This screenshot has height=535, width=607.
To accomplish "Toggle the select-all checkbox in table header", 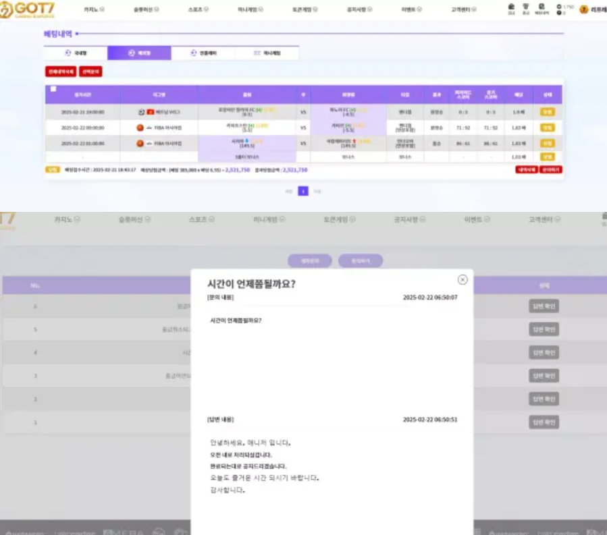I will 53,89.
